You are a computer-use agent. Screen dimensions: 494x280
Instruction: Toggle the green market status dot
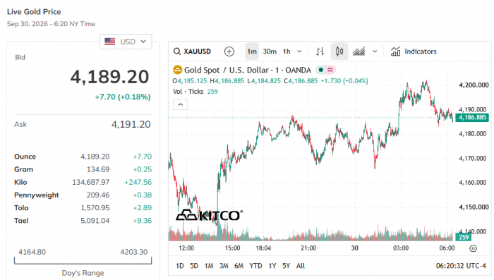pos(320,70)
